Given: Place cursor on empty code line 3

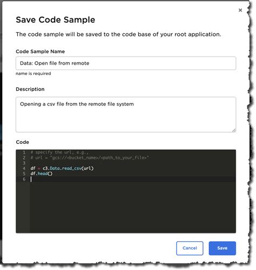Looking at the screenshot, I should click(x=133, y=163).
